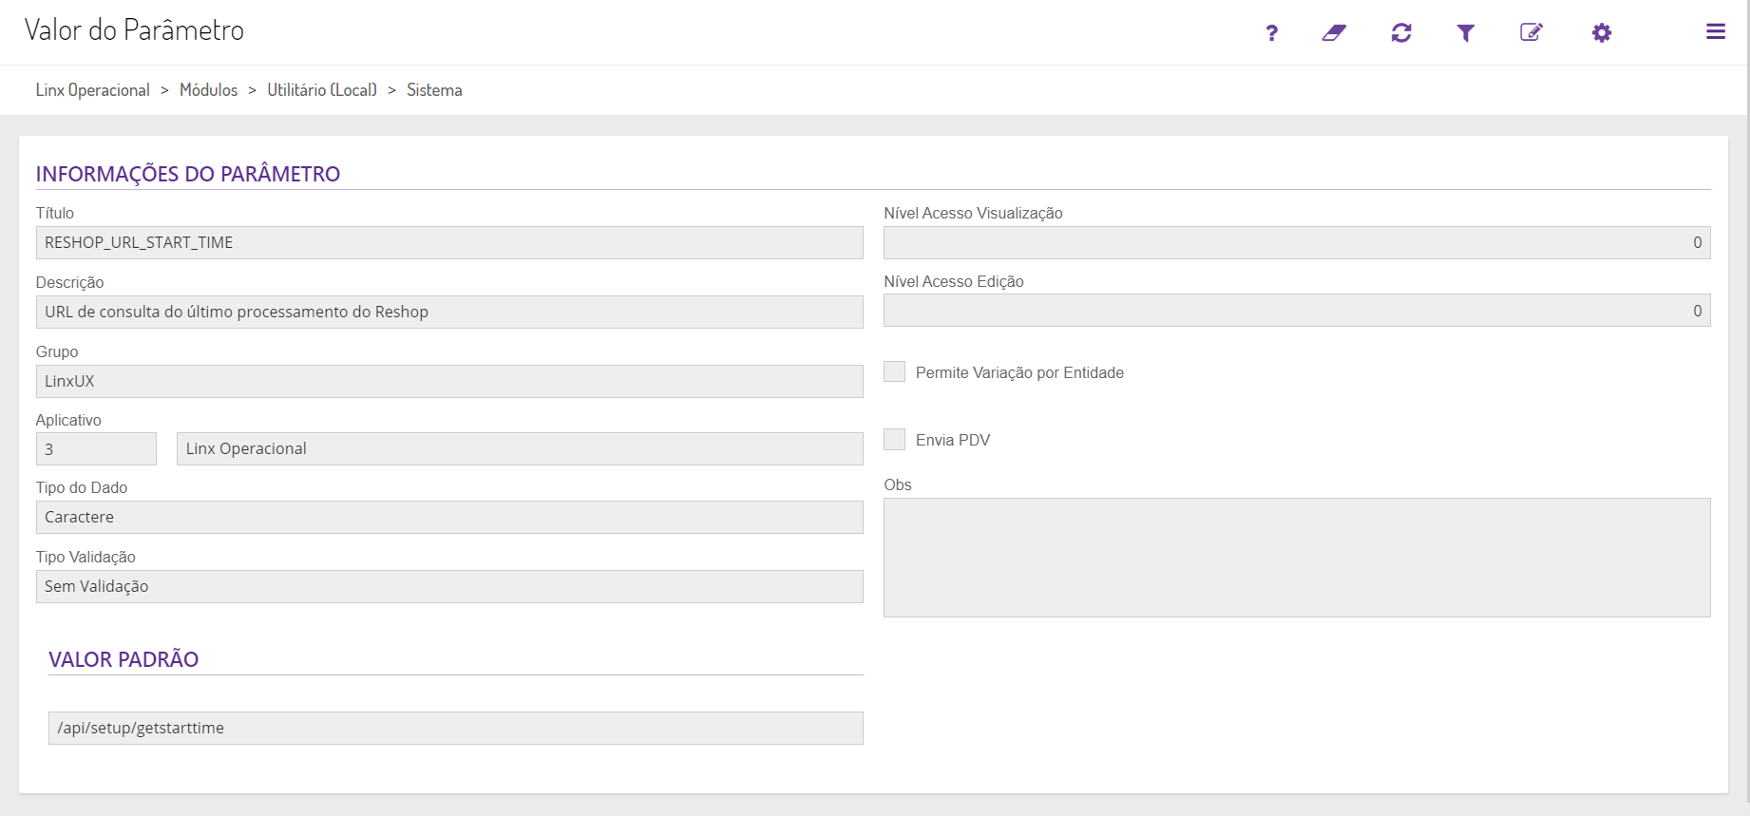The height and width of the screenshot is (816, 1750).
Task: Open Utilitário (Local) breadcrumb
Action: coord(322,90)
